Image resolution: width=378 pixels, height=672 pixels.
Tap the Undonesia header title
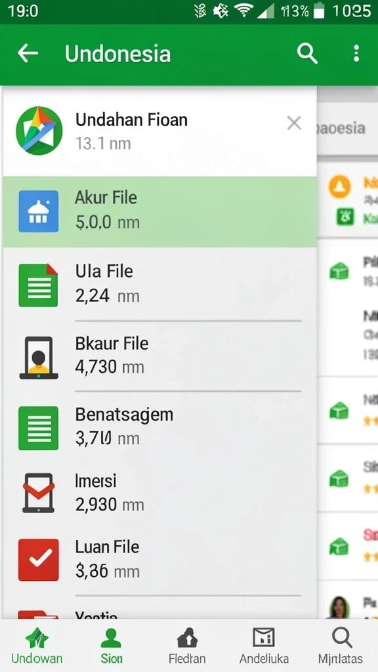[x=118, y=54]
